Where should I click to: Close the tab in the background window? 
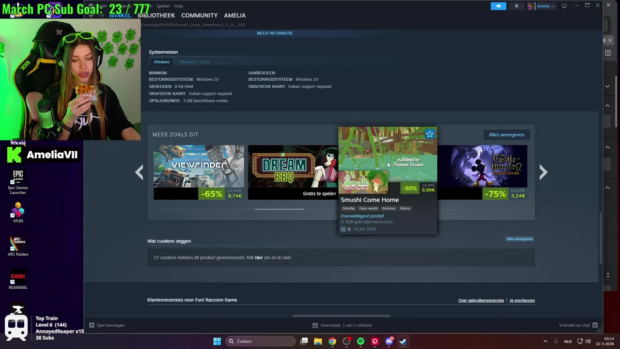tap(610, 40)
